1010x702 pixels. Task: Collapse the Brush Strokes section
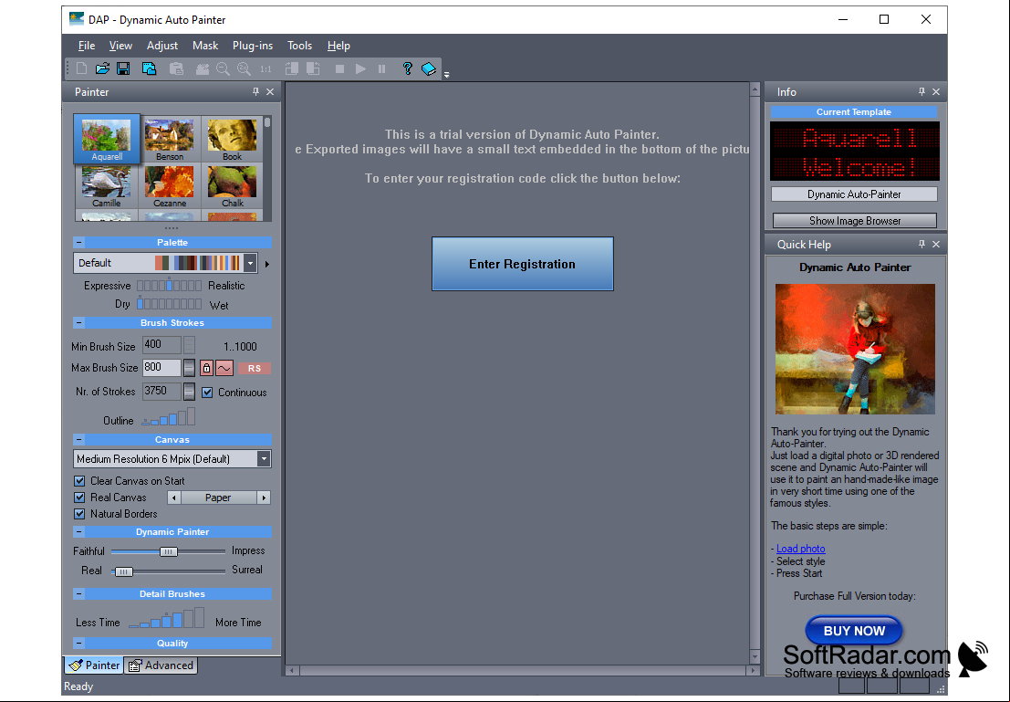78,322
